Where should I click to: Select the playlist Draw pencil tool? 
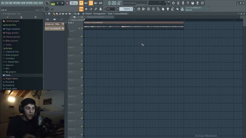54,14
